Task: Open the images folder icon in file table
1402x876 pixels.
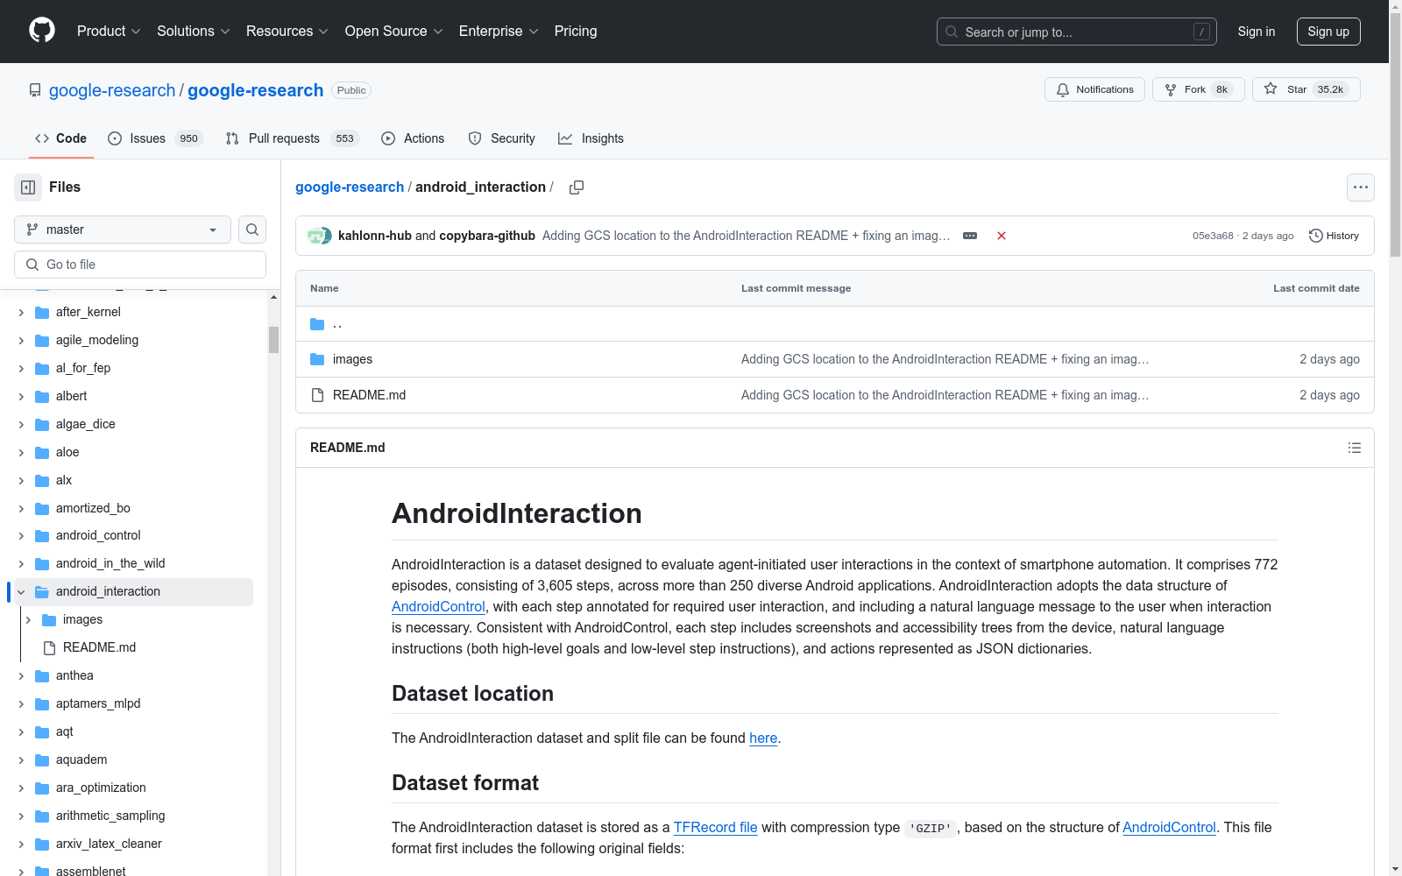Action: click(317, 359)
